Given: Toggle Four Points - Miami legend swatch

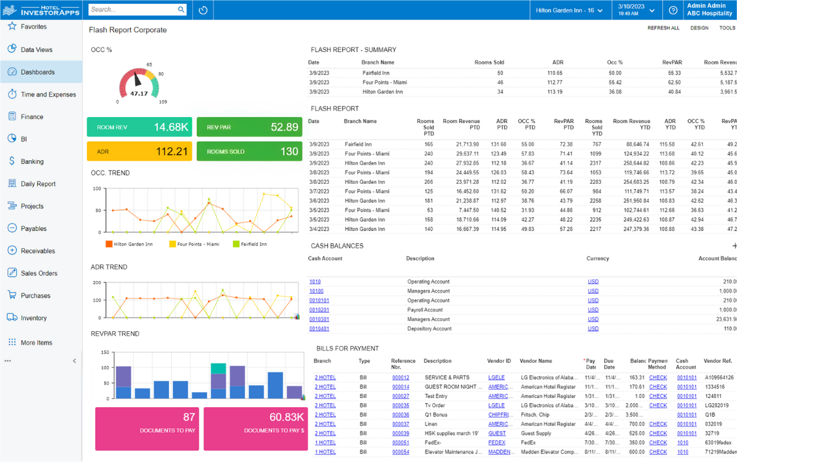Looking at the screenshot, I should [x=172, y=244].
